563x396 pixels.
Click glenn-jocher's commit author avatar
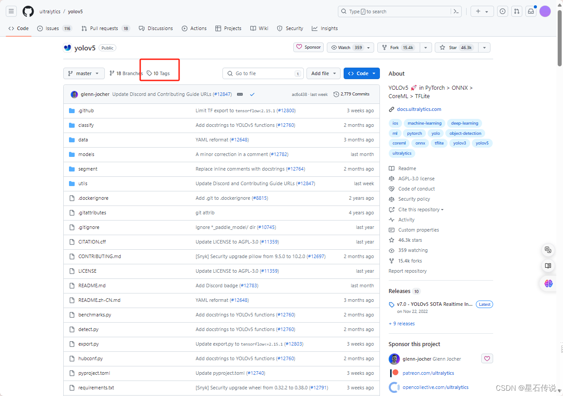(74, 94)
